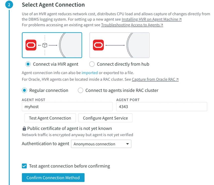Select Connect to agents inside RAC cluster
The height and width of the screenshot is (185, 214).
80,90
